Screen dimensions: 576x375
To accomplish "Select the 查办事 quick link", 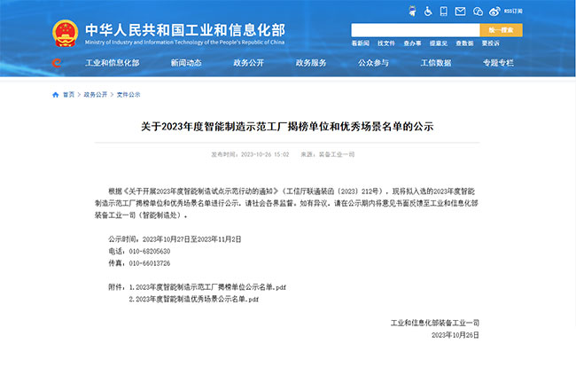I will pyautogui.click(x=413, y=43).
